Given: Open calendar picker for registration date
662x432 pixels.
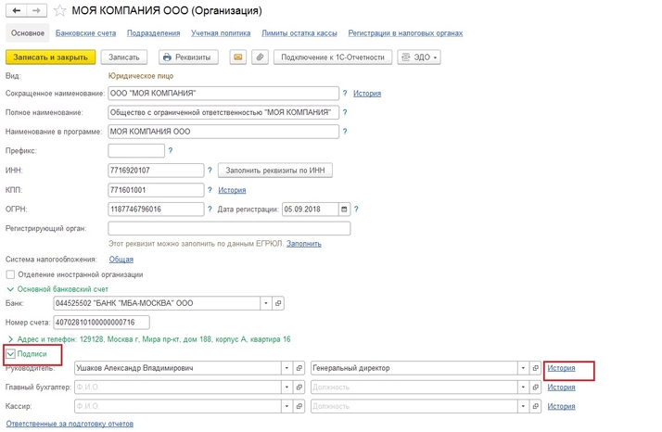Looking at the screenshot, I should point(346,209).
